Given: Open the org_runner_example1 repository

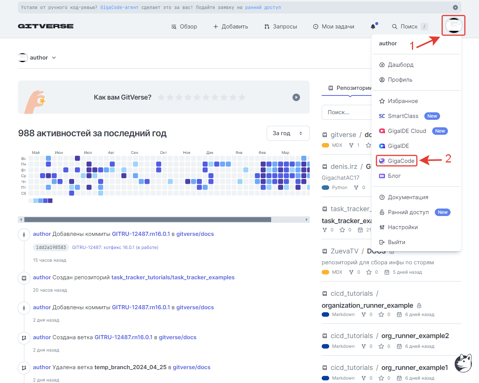Looking at the screenshot, I should point(415,368).
